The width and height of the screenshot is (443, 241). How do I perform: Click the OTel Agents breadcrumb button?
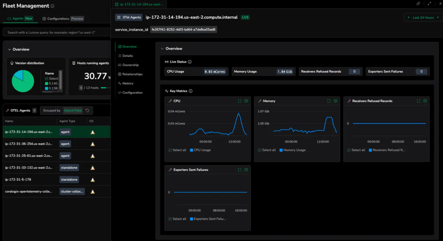click(x=128, y=17)
